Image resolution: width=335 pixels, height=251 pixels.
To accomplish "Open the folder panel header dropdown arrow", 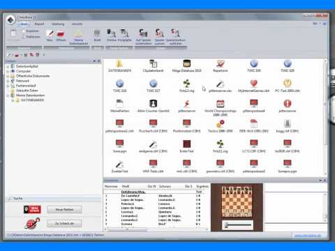I will click(94, 61).
